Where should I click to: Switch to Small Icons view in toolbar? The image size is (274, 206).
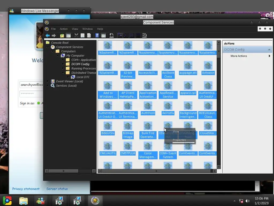[126, 35]
